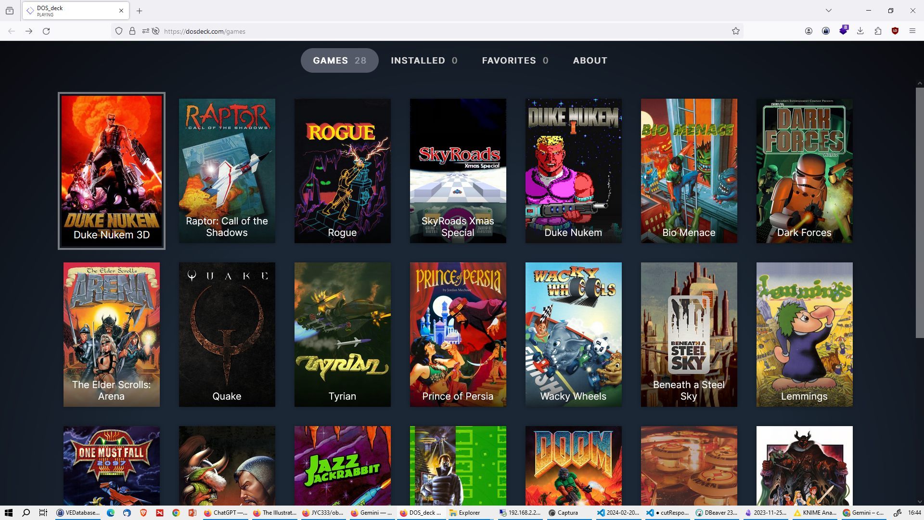View site security lock information
The width and height of the screenshot is (924, 520).
click(132, 31)
